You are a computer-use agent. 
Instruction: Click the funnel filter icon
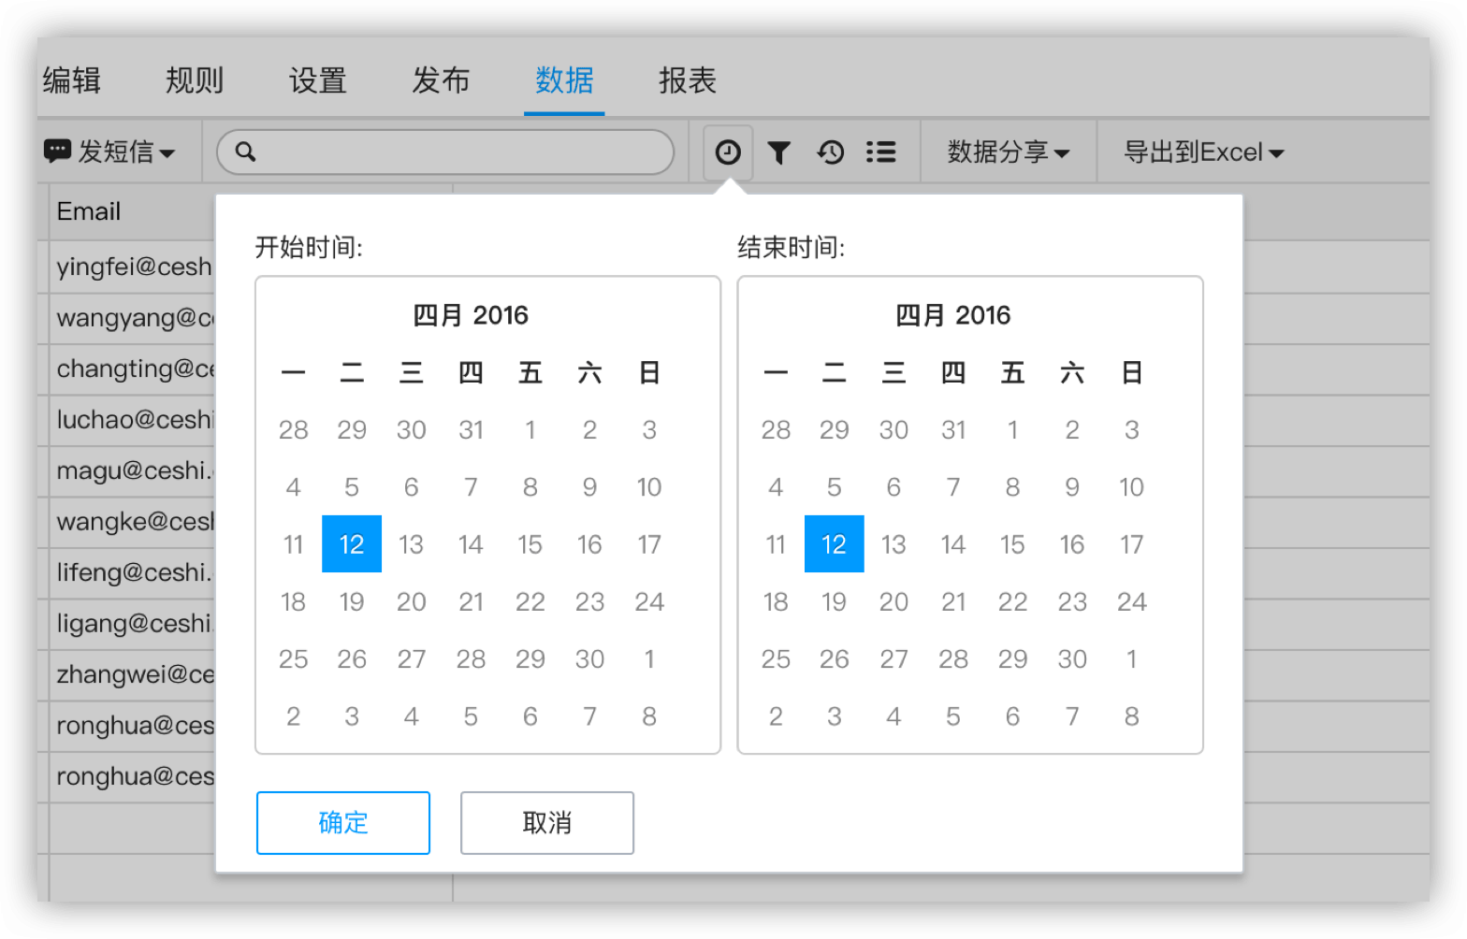click(x=778, y=152)
